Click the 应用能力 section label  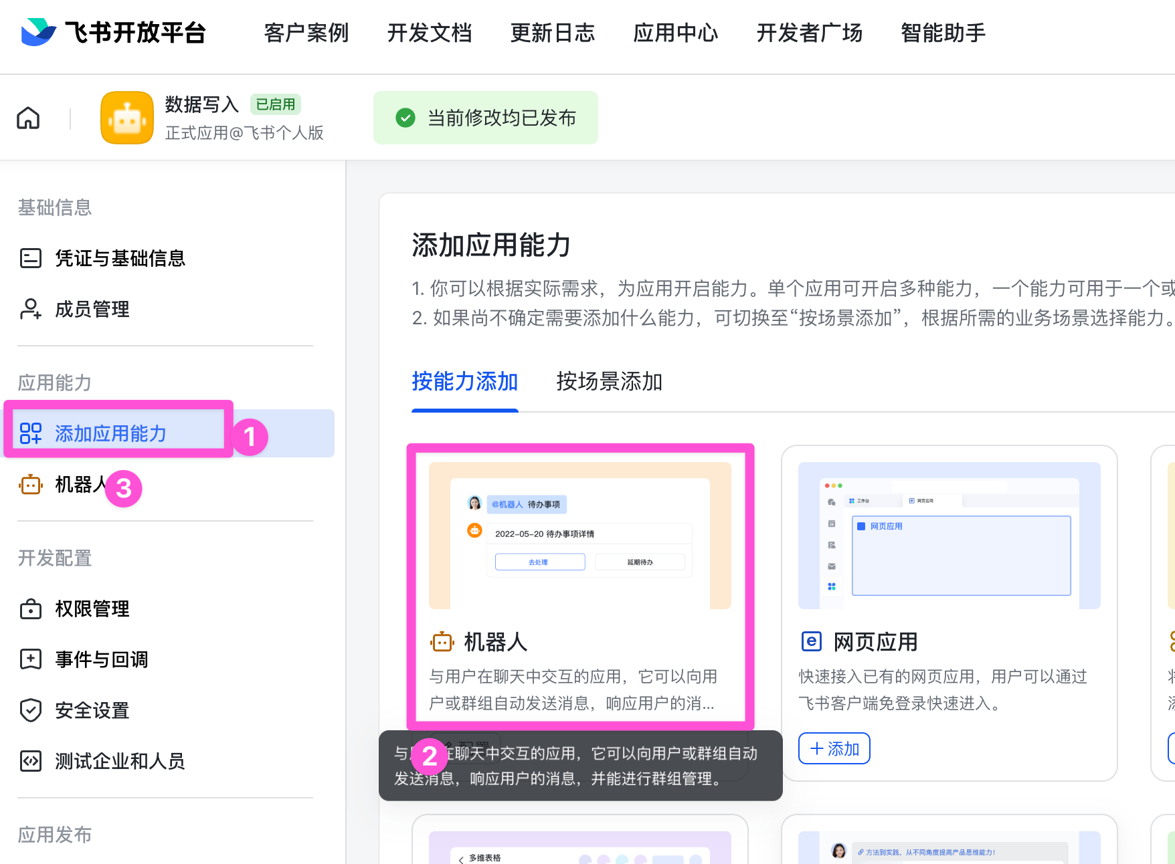55,383
